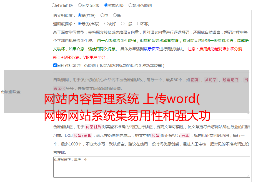Select the 同义词2版 radio option

coord(80,5)
